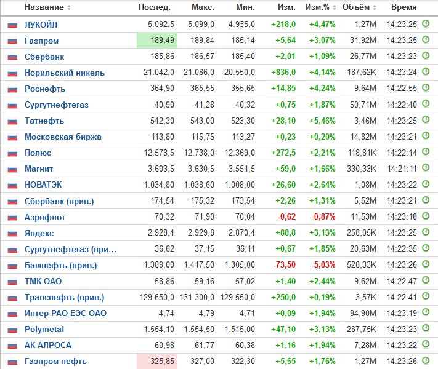Open the Московская биржа stock link
438x369 pixels.
63,137
